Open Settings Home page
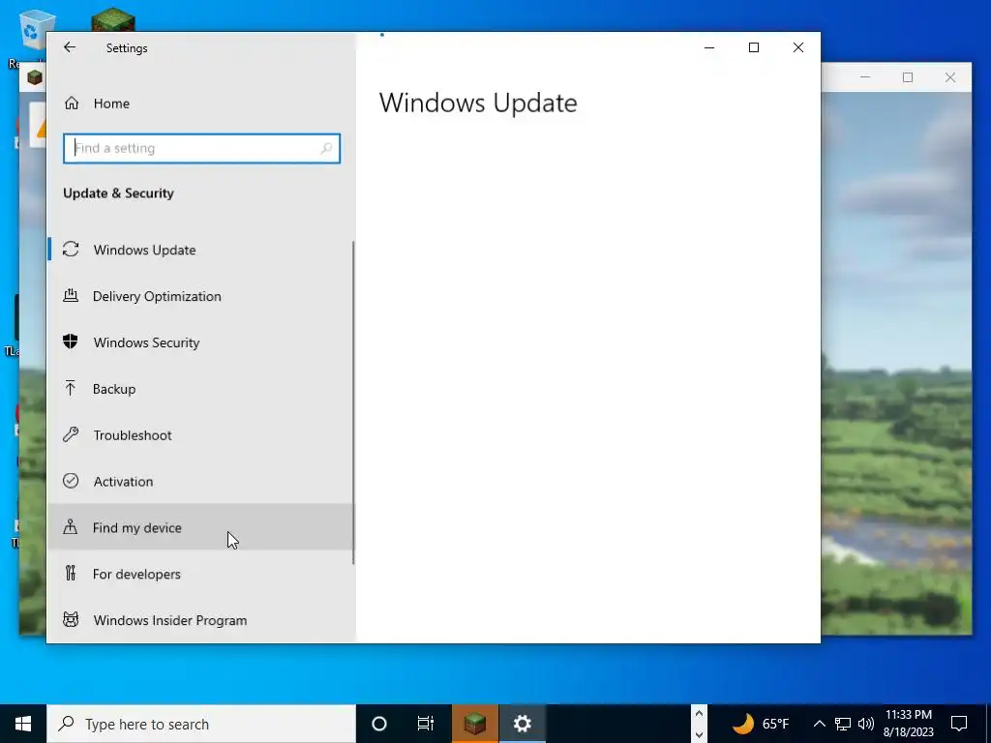The width and height of the screenshot is (991, 743). tap(201, 103)
